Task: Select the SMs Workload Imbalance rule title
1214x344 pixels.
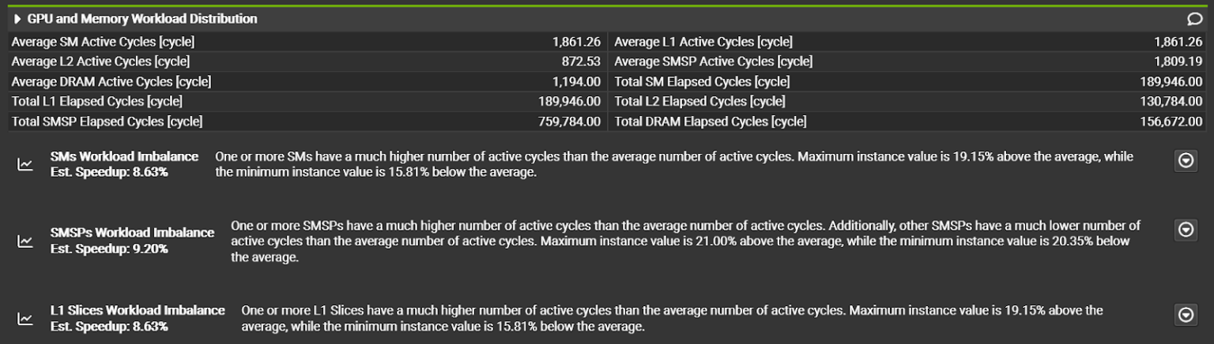Action: pyautogui.click(x=124, y=156)
